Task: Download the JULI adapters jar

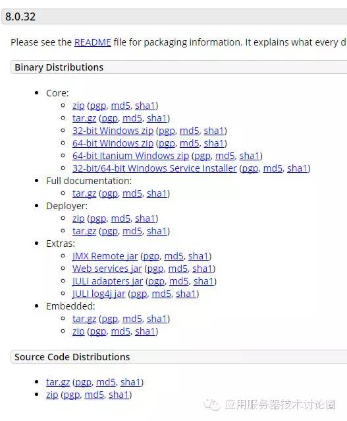Action: tap(108, 281)
